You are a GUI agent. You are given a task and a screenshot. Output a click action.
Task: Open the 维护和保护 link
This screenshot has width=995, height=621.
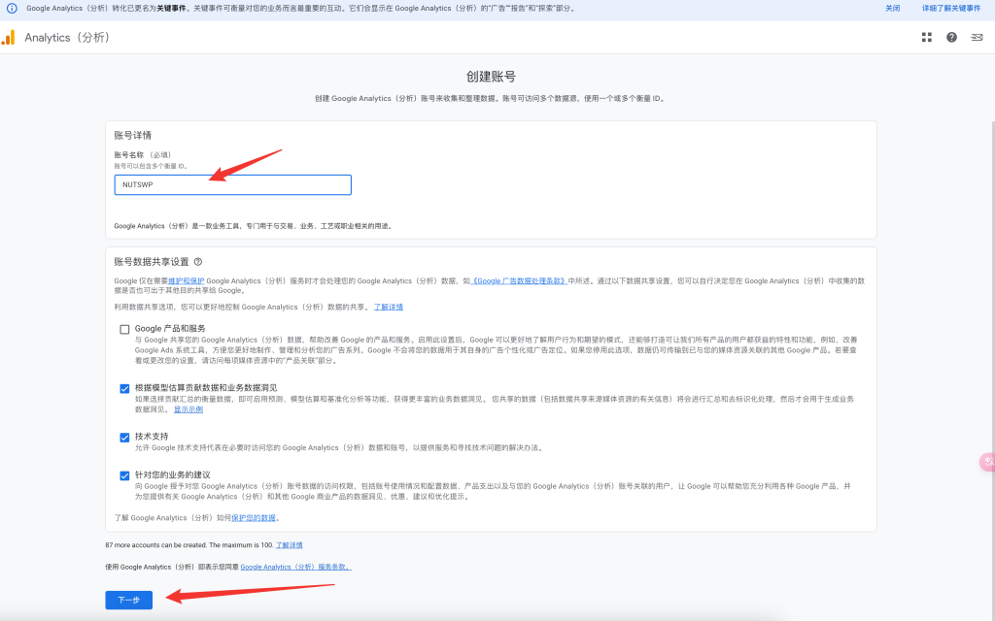[186, 280]
